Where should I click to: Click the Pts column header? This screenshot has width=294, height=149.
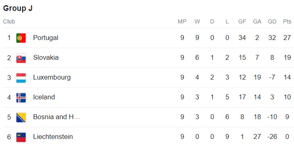tap(287, 21)
